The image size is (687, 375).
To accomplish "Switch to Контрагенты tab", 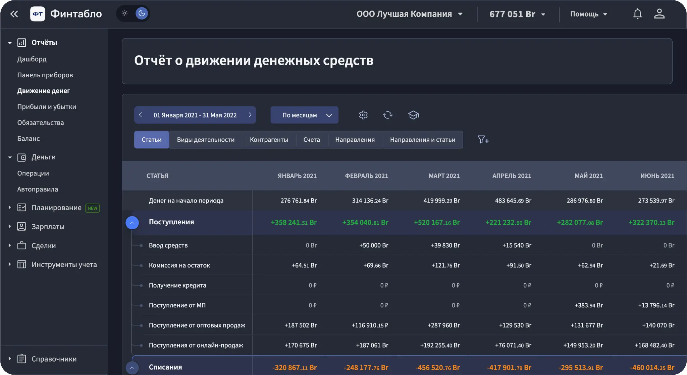I will click(x=269, y=140).
